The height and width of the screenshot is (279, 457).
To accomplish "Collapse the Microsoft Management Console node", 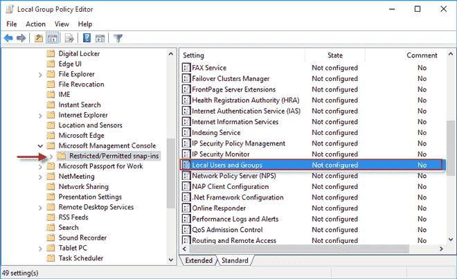I will point(40,146).
